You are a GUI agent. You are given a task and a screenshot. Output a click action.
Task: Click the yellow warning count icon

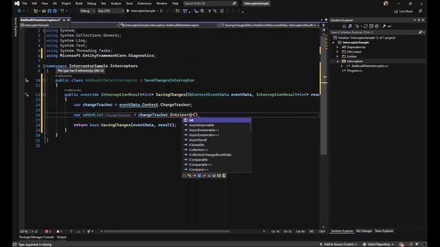tap(58, 231)
